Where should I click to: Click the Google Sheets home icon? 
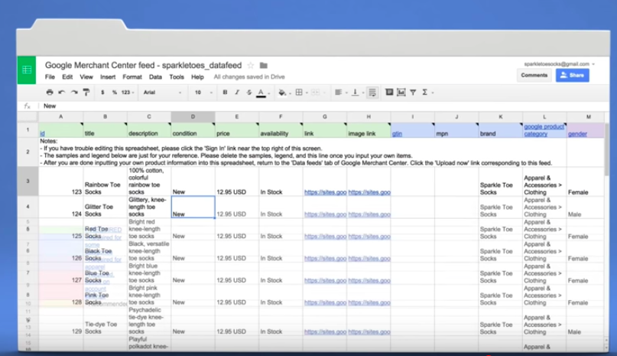pyautogui.click(x=27, y=70)
